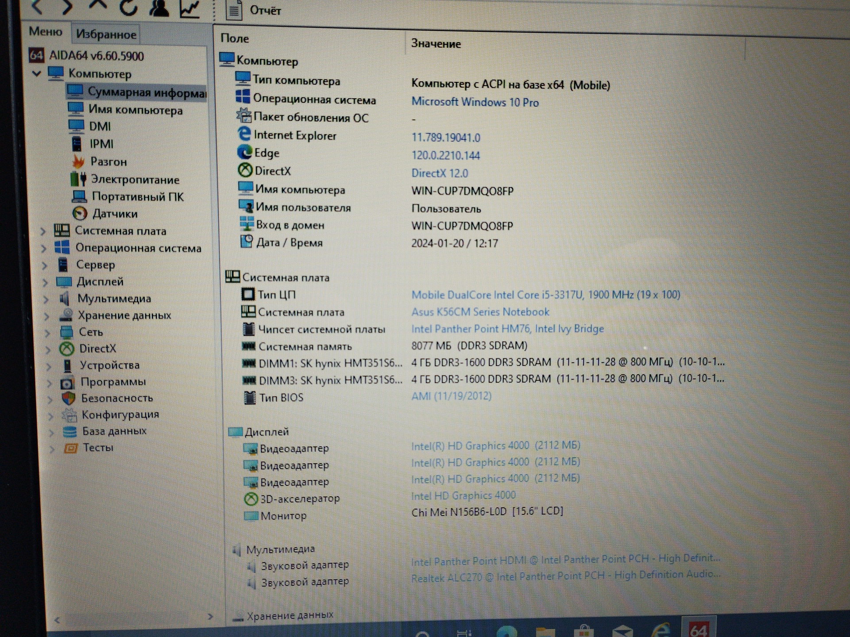850x637 pixels.
Task: Expand Хранение данных sidebar node
Action: [47, 316]
